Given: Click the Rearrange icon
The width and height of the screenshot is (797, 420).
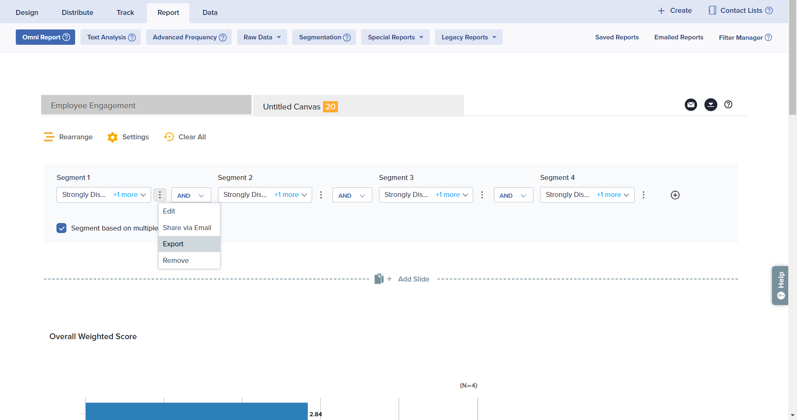Looking at the screenshot, I should (x=49, y=137).
